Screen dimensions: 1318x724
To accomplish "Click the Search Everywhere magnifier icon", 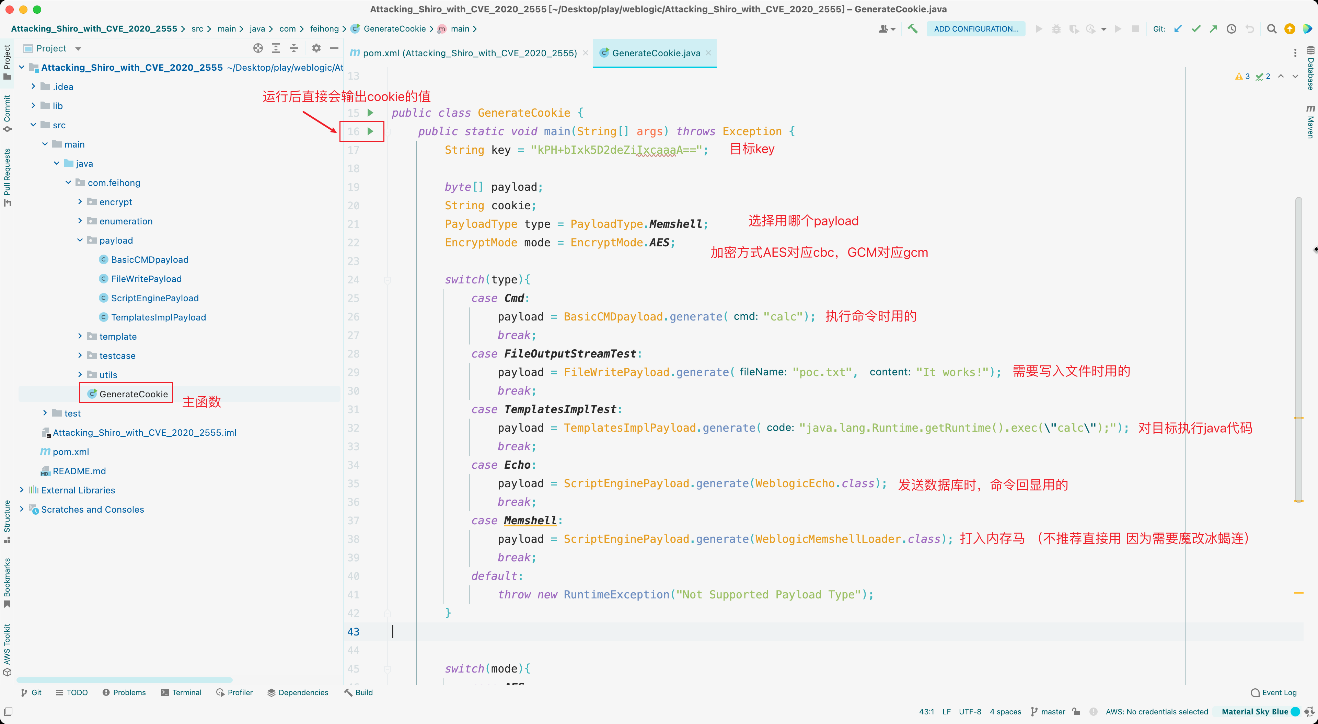I will pos(1271,29).
